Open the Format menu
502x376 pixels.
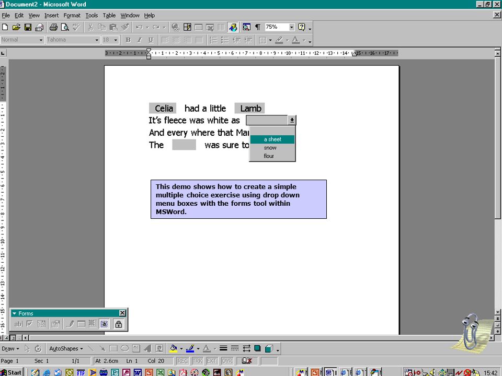[72, 15]
